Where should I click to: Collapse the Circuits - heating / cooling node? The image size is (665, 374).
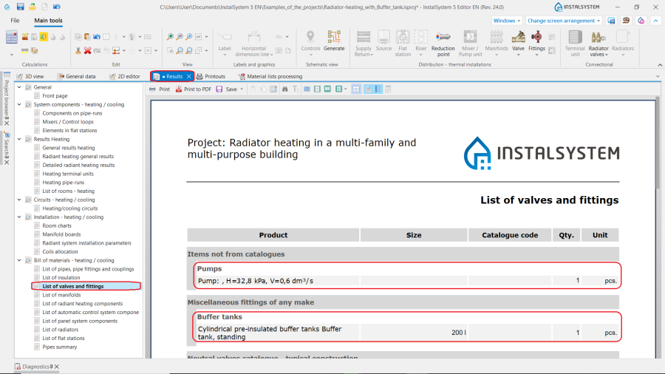pos(19,200)
